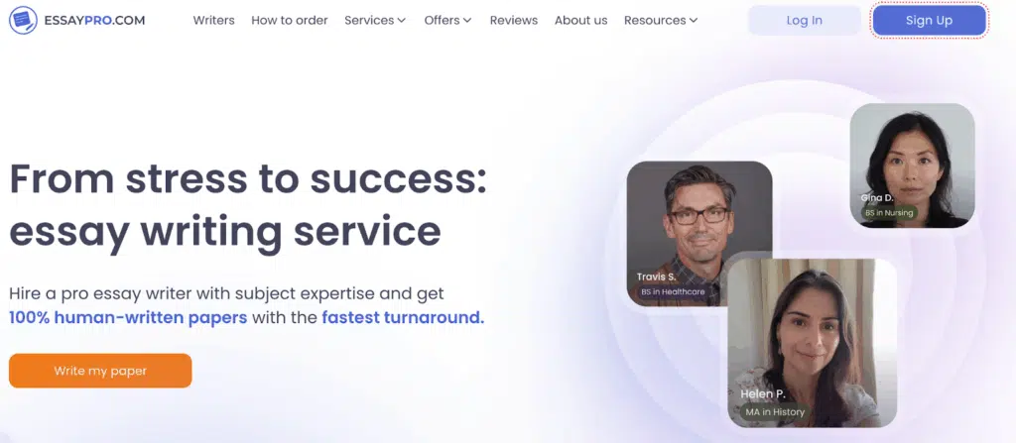Click the Sign Up button
1016x443 pixels.
coord(929,20)
